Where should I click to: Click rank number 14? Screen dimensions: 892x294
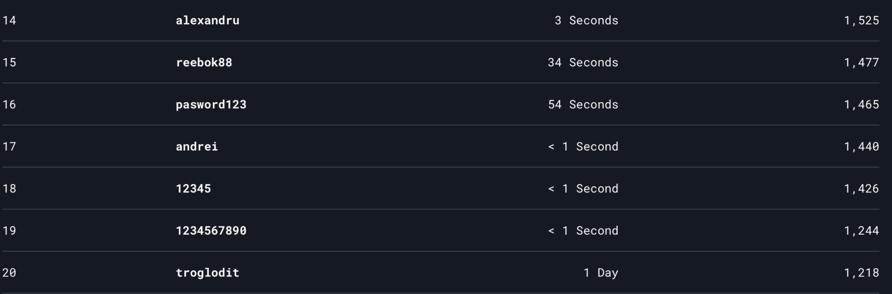9,20
